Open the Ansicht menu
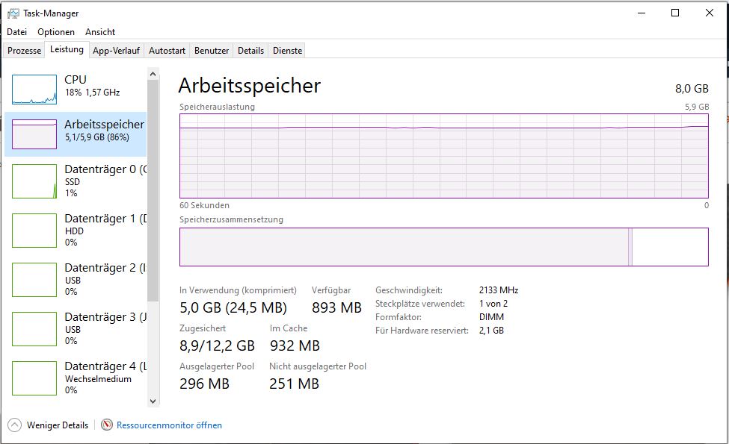The height and width of the screenshot is (444, 729). 100,32
